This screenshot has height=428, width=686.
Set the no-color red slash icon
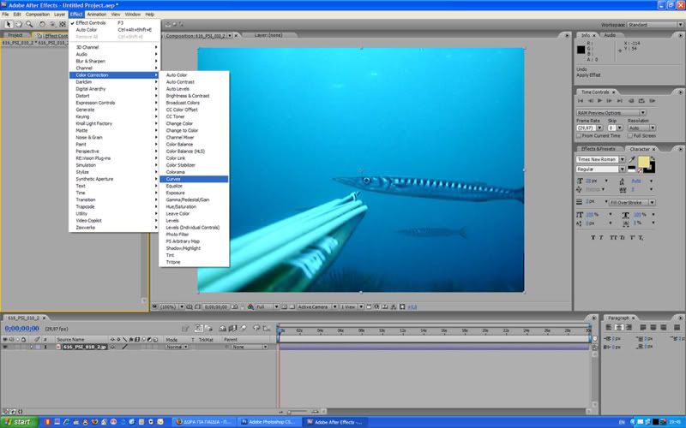640,170
